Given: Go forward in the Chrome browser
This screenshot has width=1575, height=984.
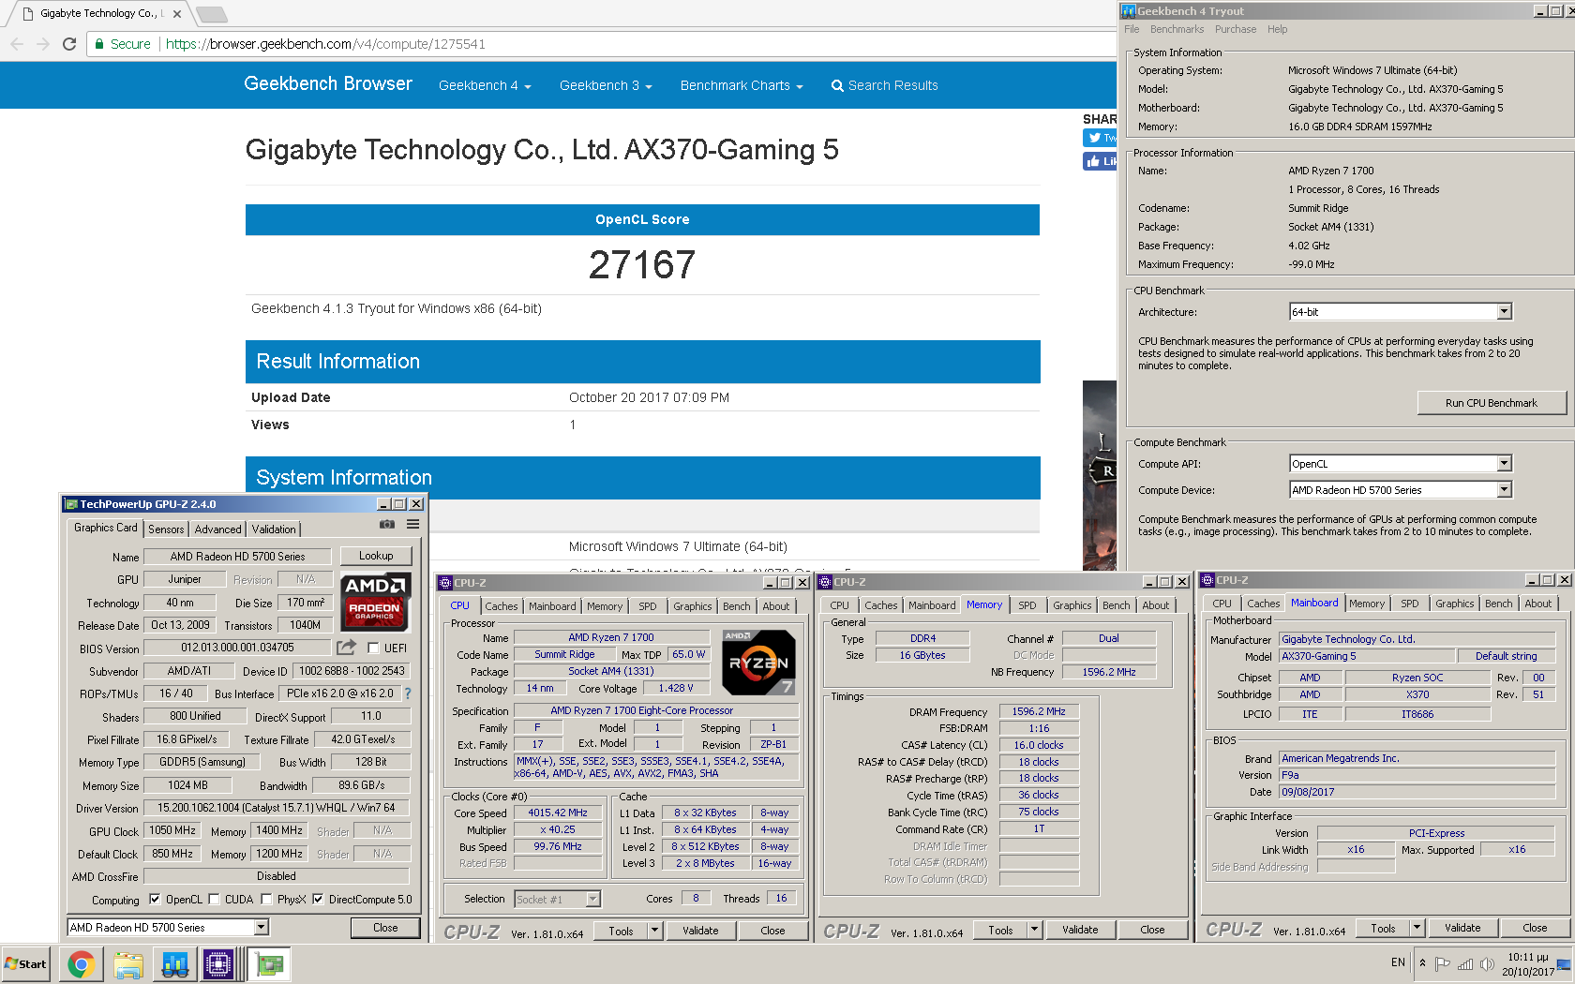Looking at the screenshot, I should 42,44.
